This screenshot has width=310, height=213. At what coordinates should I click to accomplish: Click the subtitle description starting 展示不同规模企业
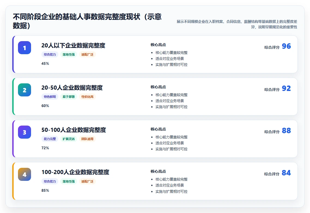(x=237, y=24)
